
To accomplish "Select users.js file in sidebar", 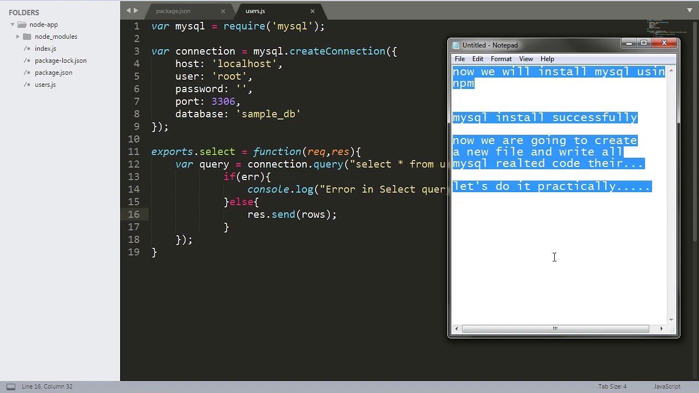I will point(45,85).
